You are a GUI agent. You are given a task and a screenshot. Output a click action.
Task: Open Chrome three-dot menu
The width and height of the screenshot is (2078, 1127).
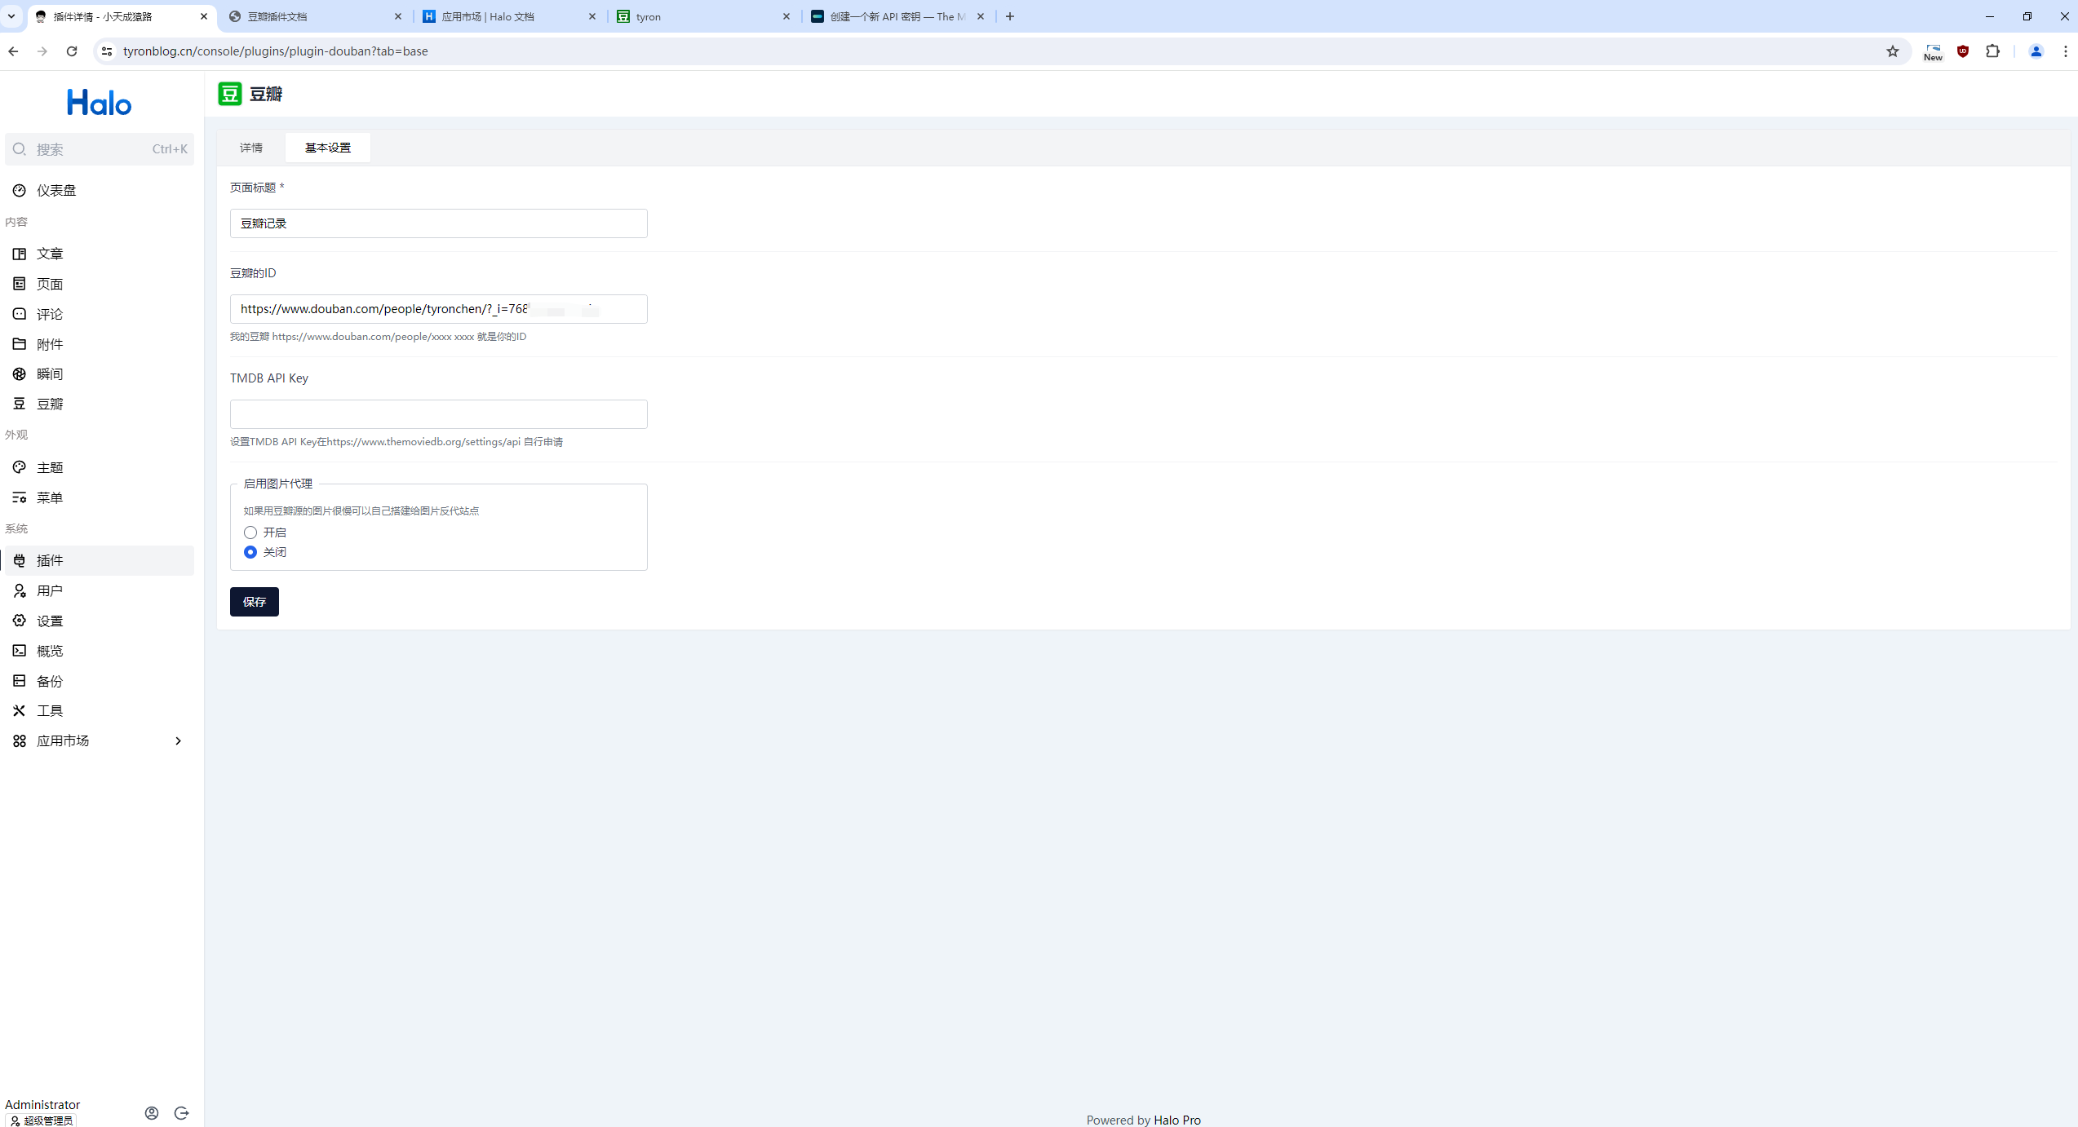click(2066, 51)
